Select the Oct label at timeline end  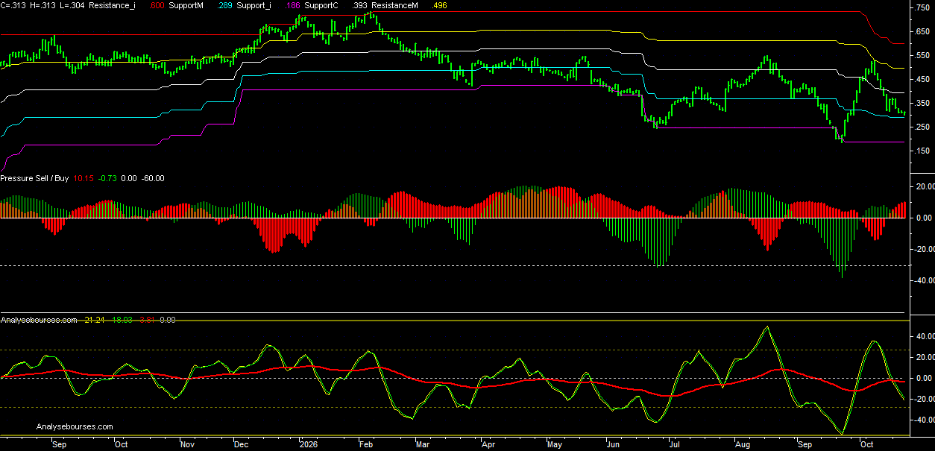[x=866, y=443]
